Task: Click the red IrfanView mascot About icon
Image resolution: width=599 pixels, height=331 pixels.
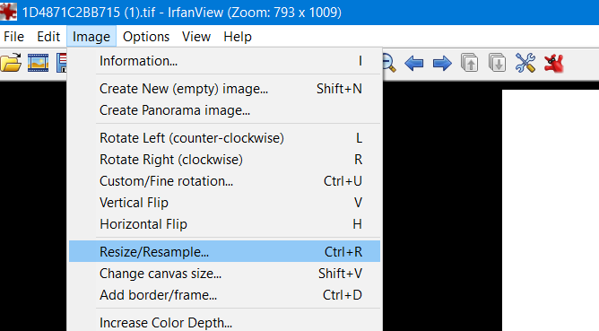Action: [x=553, y=63]
